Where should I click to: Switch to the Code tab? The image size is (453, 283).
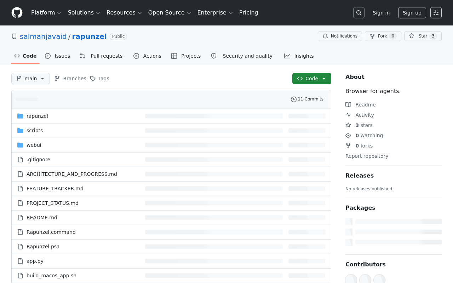[25, 56]
